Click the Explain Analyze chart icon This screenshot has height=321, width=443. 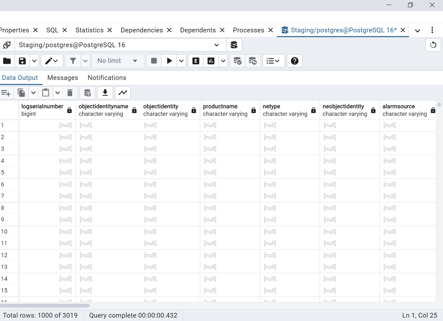point(211,61)
